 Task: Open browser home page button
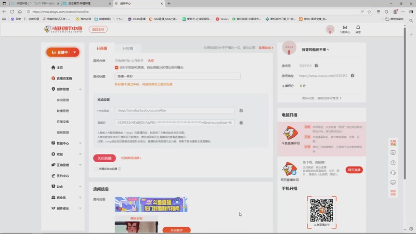[20, 11]
